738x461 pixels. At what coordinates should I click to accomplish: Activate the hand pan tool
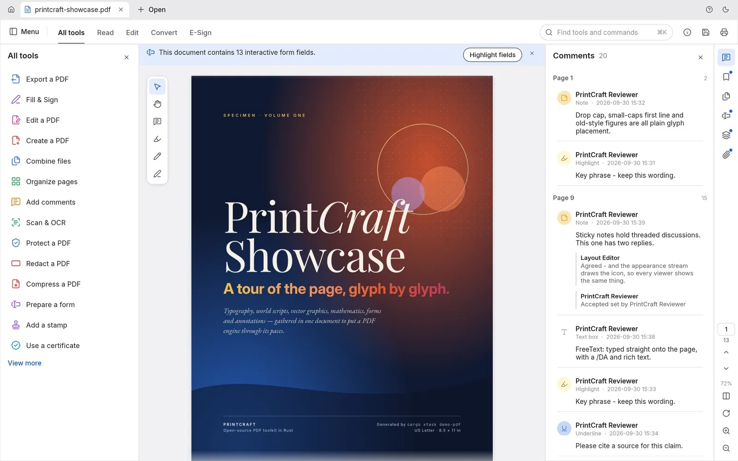[157, 104]
